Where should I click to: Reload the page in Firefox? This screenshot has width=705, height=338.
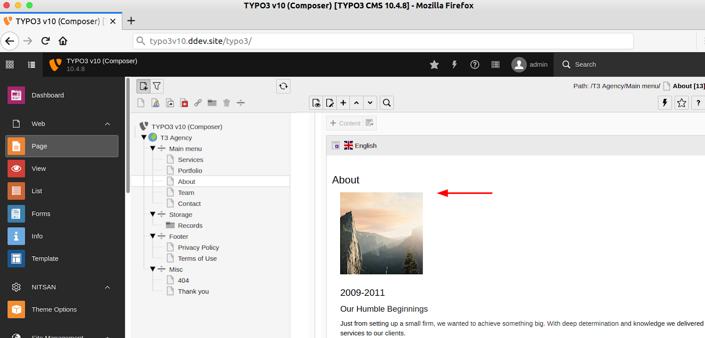pos(45,41)
